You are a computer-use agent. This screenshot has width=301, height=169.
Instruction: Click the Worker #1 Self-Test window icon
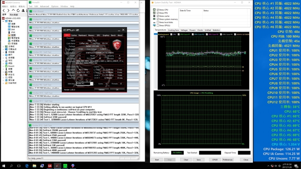click(31, 19)
